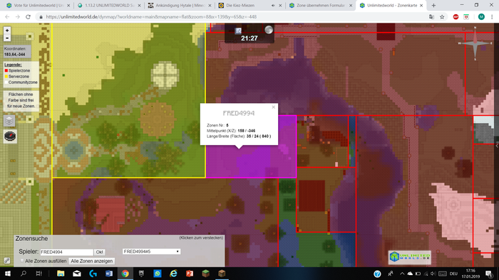Screen dimensions: 499x280
Task: Open the Adblock Plus extension
Action: point(456,17)
